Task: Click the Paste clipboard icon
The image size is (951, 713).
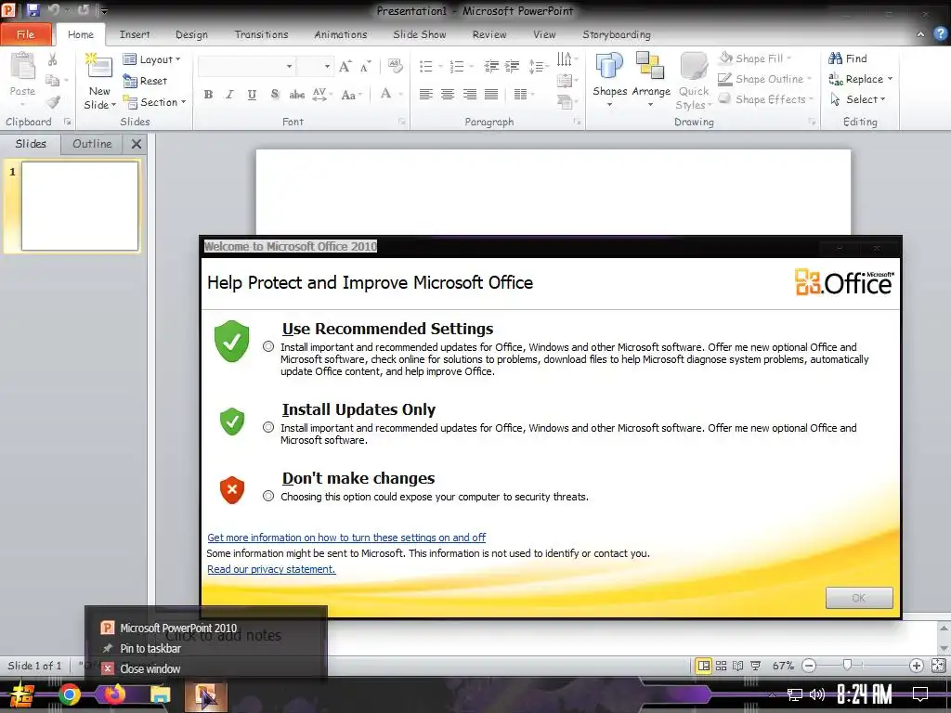Action: click(23, 67)
